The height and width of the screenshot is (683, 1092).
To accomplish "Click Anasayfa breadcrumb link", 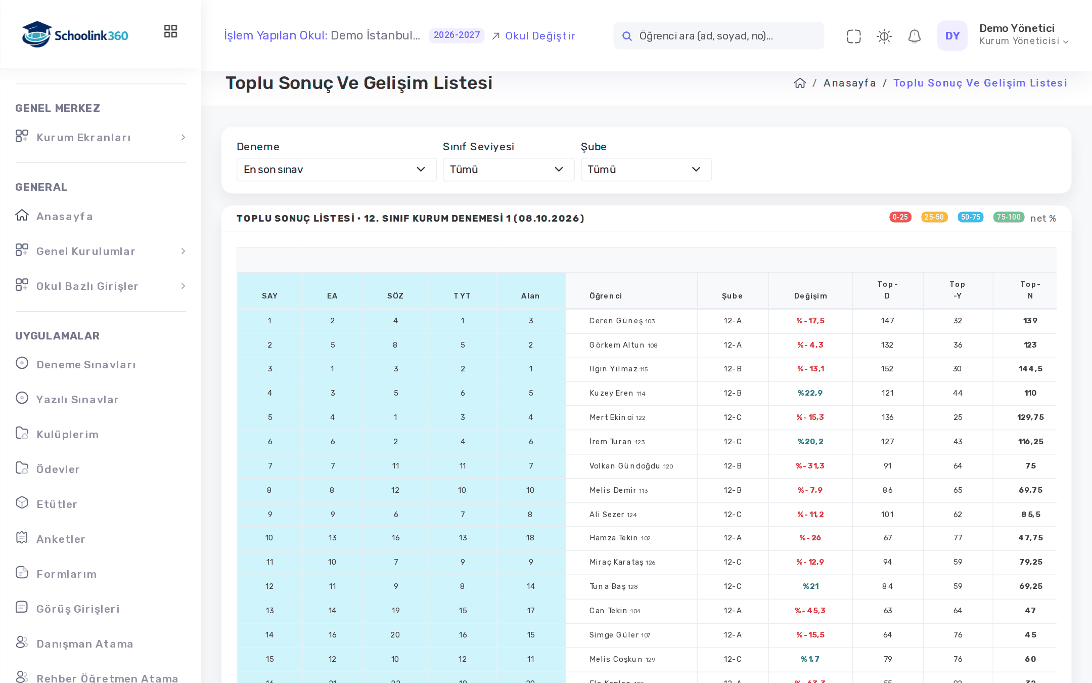I will [849, 83].
